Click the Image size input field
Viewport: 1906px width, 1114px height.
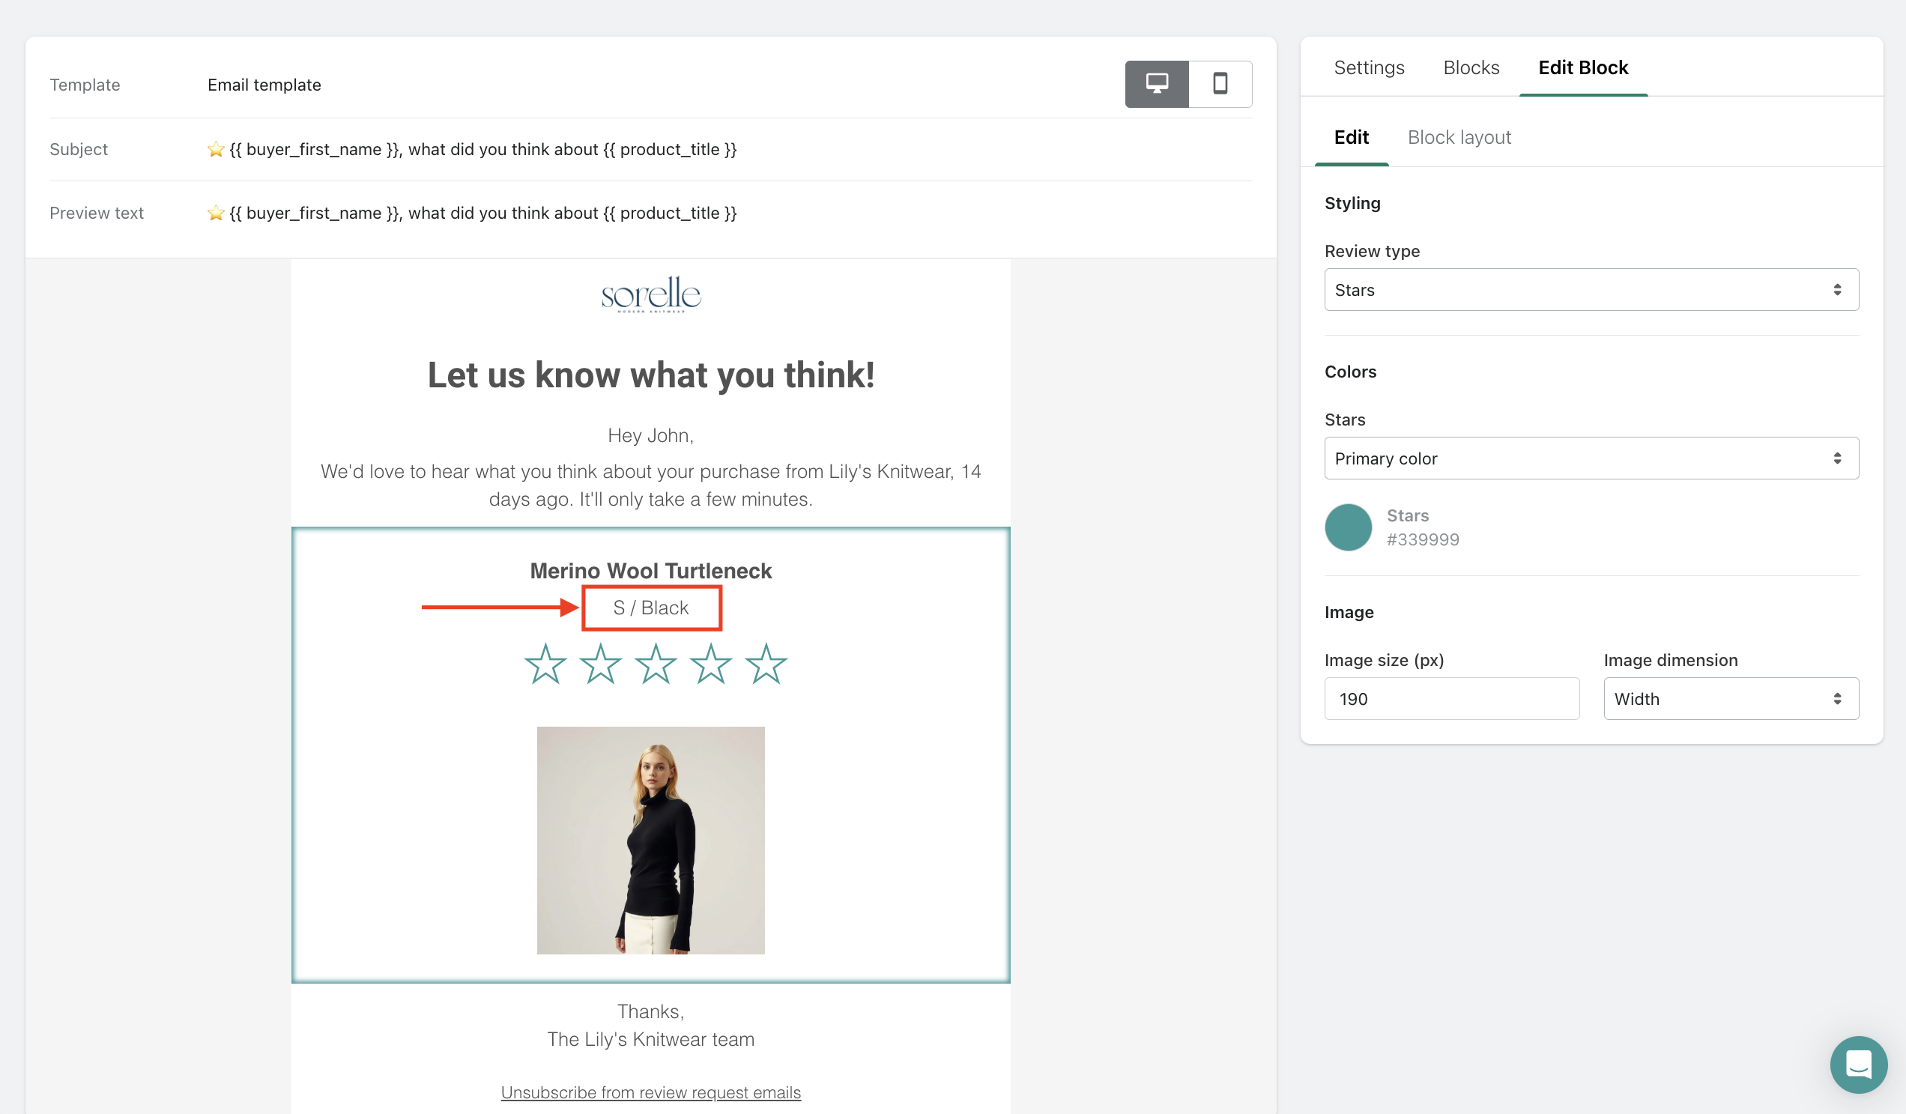coord(1450,699)
